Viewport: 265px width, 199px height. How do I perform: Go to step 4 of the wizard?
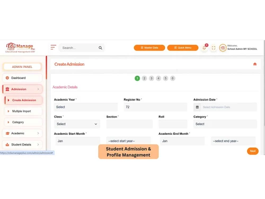click(158, 78)
